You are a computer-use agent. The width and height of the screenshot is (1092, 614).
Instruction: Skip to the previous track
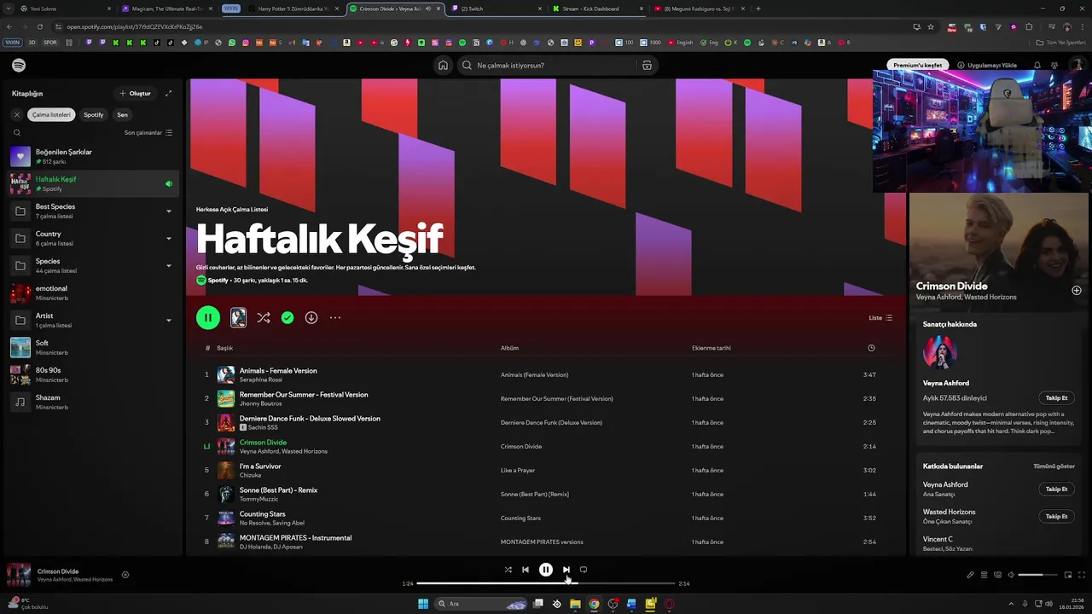pyautogui.click(x=526, y=570)
